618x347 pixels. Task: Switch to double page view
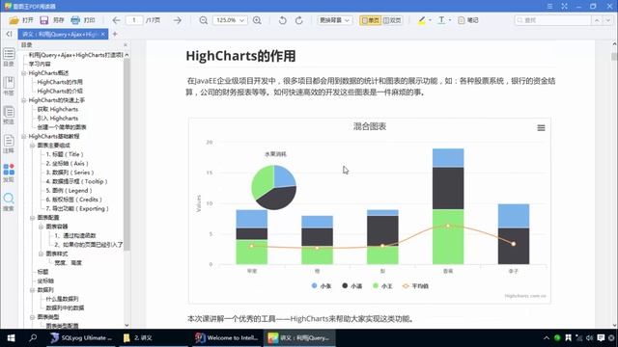pos(392,20)
